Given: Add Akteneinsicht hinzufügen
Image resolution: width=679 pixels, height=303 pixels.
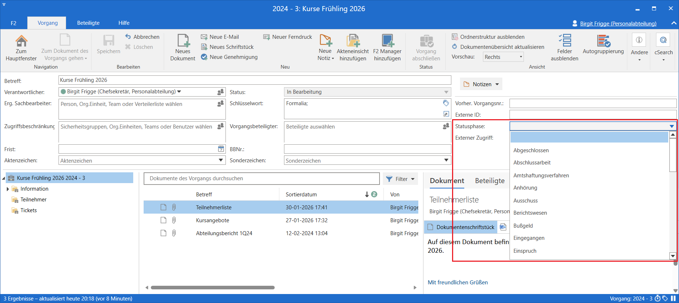Looking at the screenshot, I should coord(353,48).
